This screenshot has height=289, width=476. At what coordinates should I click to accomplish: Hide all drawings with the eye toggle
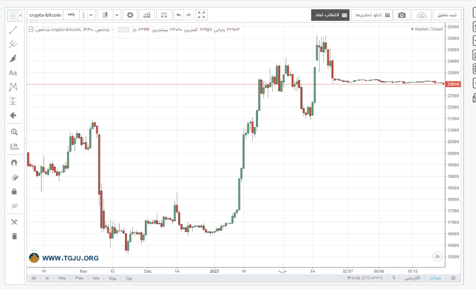click(14, 206)
